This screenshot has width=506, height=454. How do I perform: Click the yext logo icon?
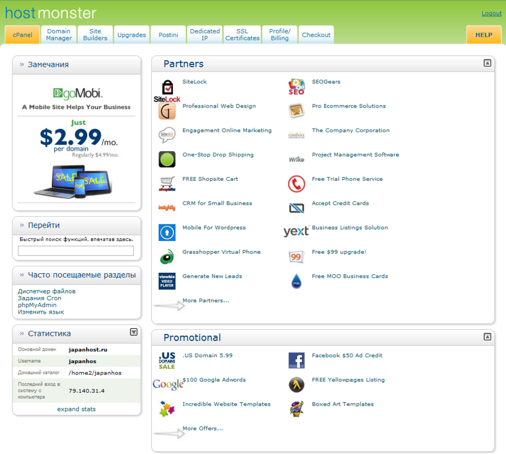click(x=296, y=231)
